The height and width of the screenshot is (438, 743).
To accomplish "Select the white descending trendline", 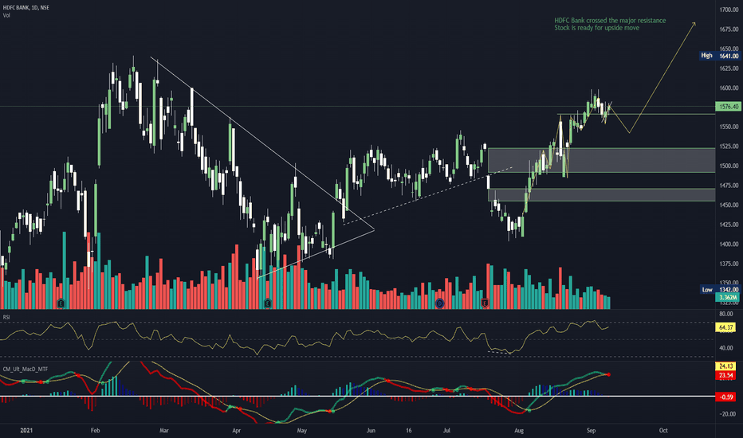I will coord(262,143).
